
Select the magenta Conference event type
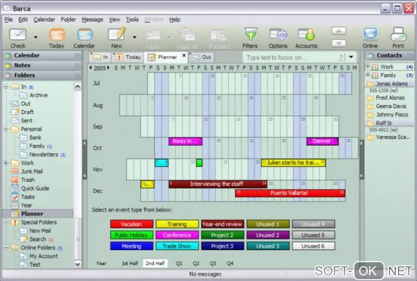tap(177, 235)
